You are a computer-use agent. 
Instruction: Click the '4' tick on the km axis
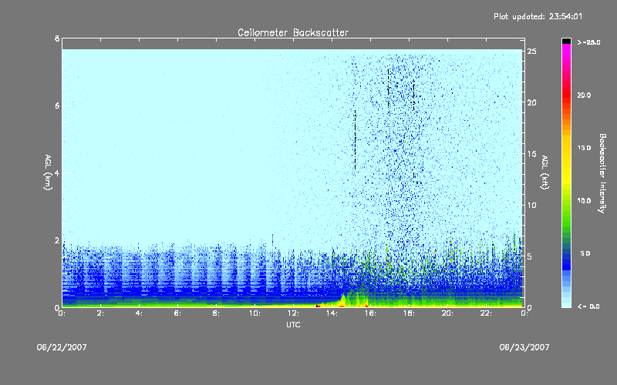[57, 172]
